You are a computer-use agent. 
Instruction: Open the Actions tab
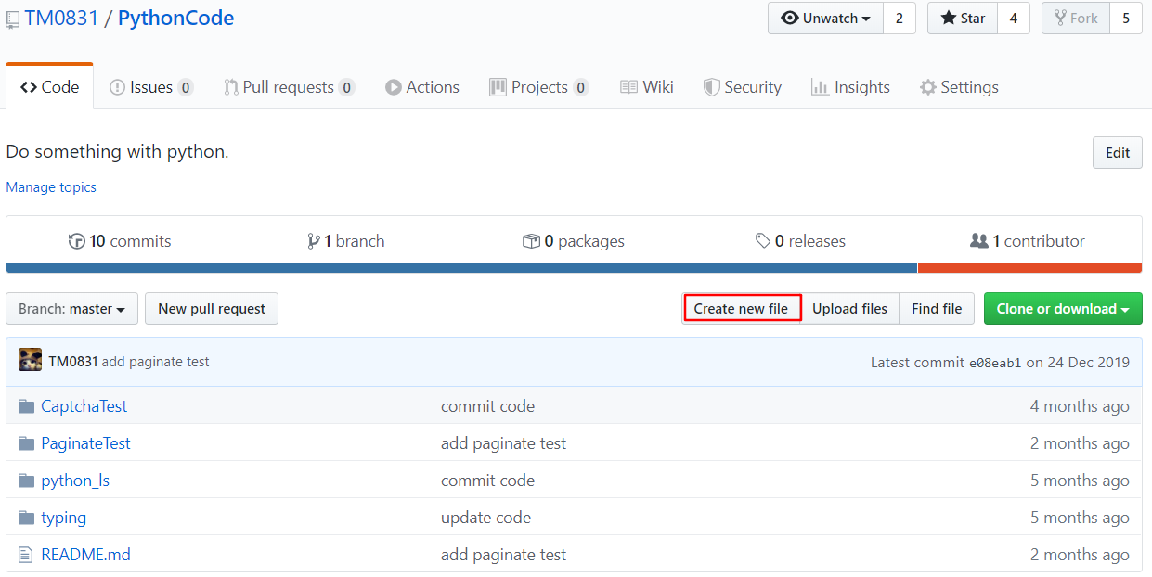click(x=422, y=87)
